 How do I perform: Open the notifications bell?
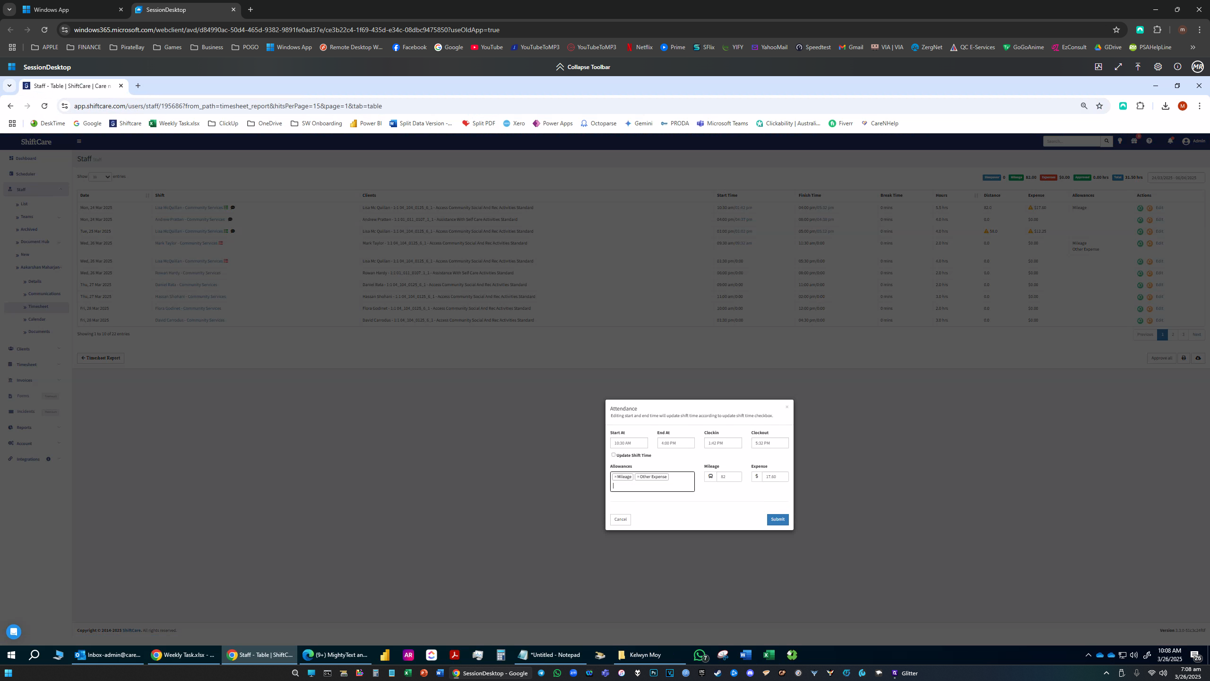(1170, 141)
